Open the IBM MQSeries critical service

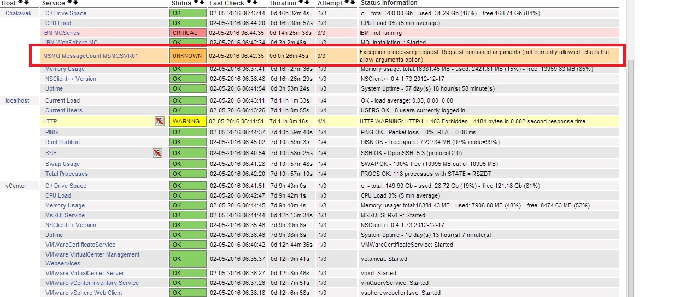[61, 33]
